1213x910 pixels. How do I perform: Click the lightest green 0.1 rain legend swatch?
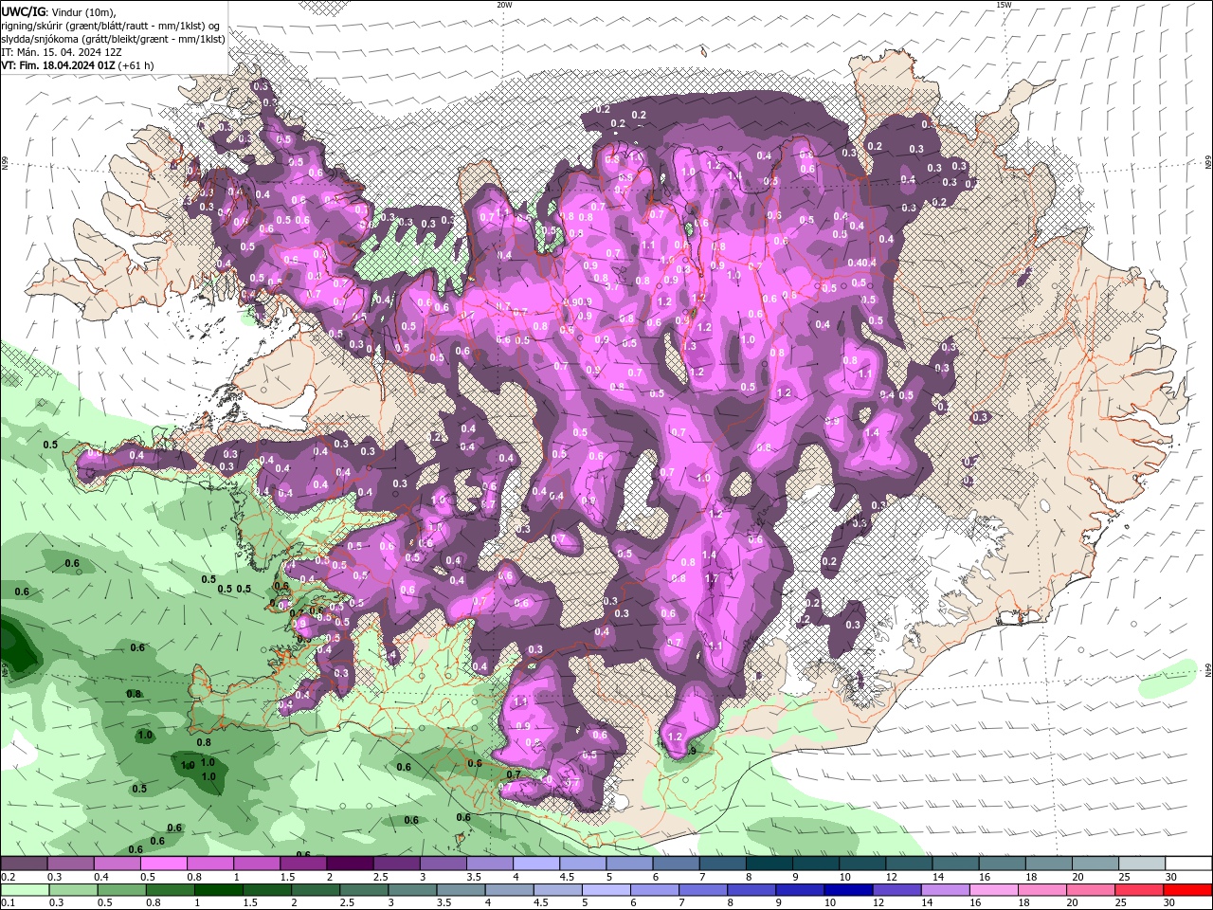[x=24, y=890]
